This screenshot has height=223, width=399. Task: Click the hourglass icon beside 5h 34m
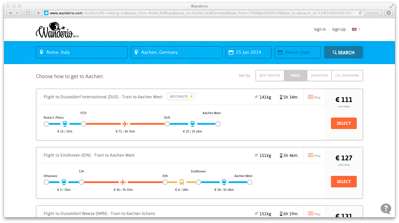pos(281,97)
